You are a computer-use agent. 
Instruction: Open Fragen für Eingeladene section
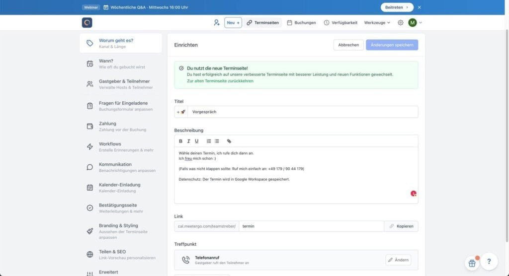[x=121, y=106]
